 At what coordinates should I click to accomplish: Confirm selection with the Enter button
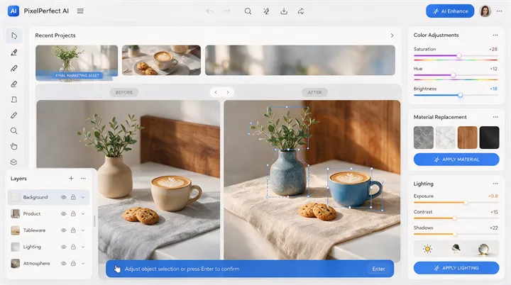[x=379, y=269]
